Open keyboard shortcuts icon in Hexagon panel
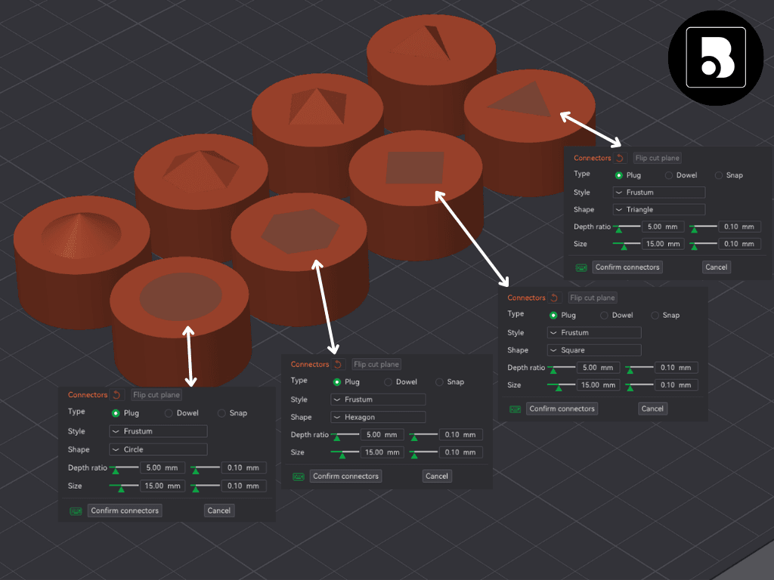 (x=298, y=477)
